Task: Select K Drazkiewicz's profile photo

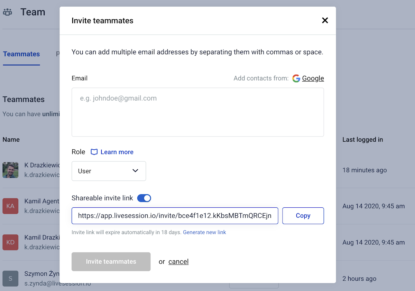Action: click(x=10, y=170)
